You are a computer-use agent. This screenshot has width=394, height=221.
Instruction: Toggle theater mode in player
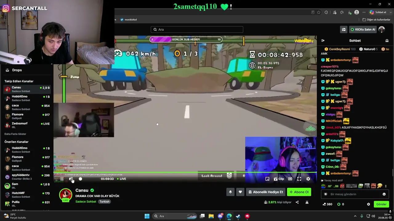click(x=290, y=179)
